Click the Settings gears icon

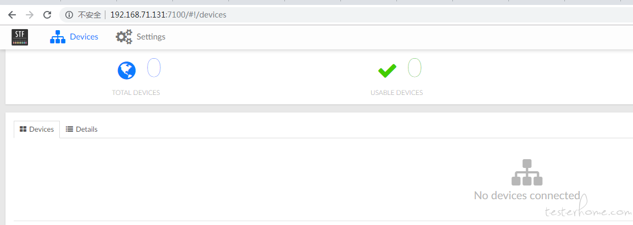124,37
